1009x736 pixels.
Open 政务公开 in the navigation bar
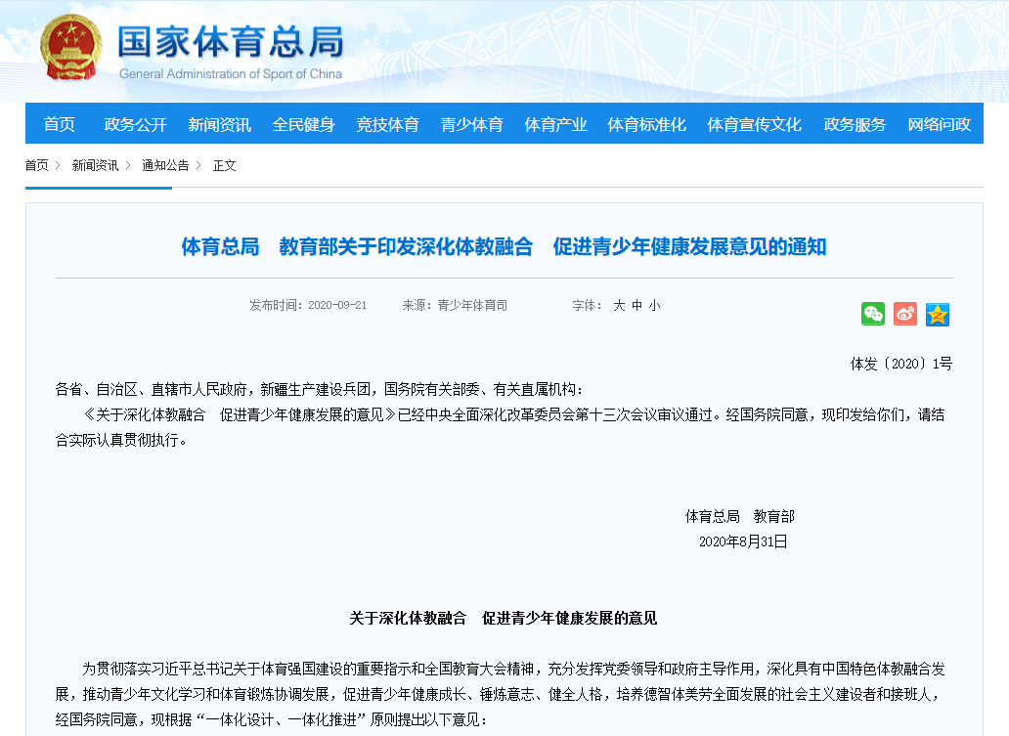coord(135,124)
